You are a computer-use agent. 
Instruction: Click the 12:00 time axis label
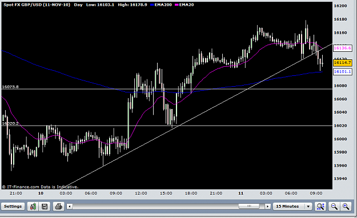[x=141, y=193]
